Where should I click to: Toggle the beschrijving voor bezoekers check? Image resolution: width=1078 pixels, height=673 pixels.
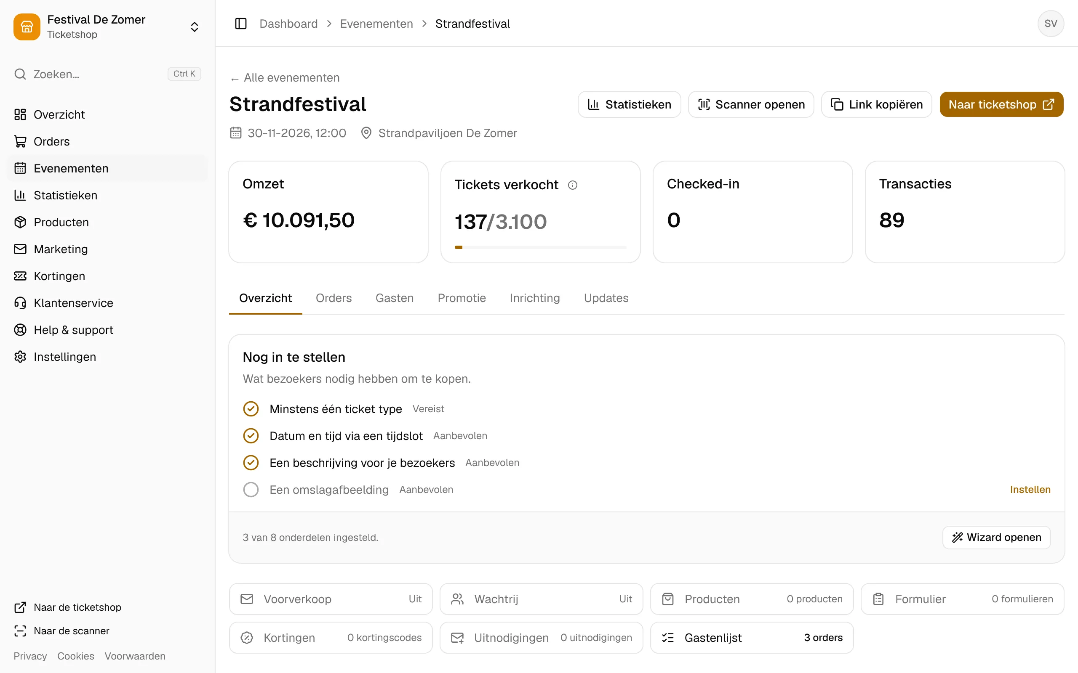point(251,463)
